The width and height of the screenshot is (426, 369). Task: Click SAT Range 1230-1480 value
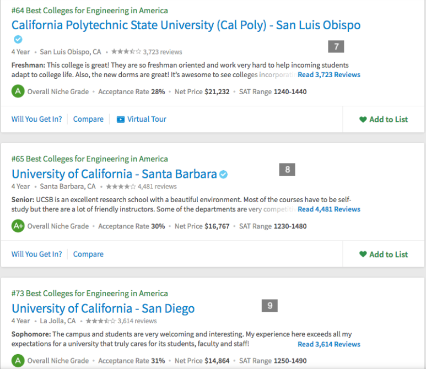click(290, 226)
